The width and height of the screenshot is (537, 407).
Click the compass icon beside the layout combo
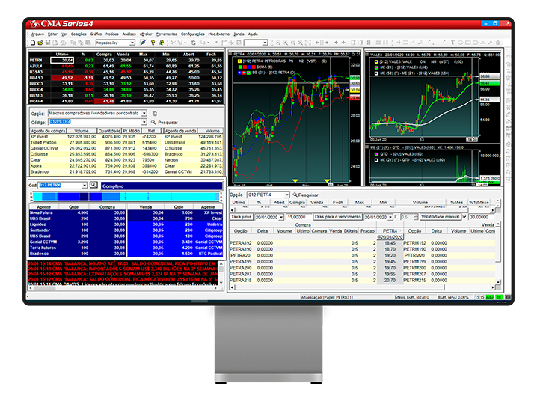pyautogui.click(x=143, y=43)
